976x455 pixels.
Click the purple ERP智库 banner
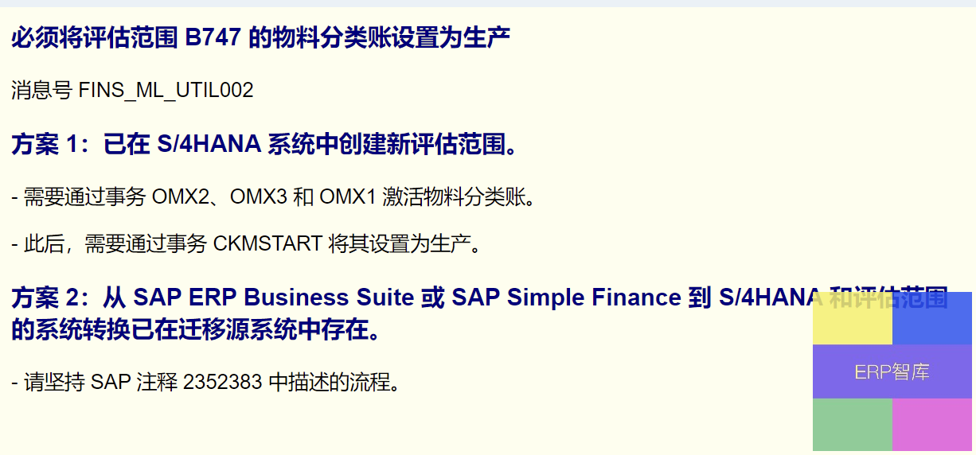(892, 371)
